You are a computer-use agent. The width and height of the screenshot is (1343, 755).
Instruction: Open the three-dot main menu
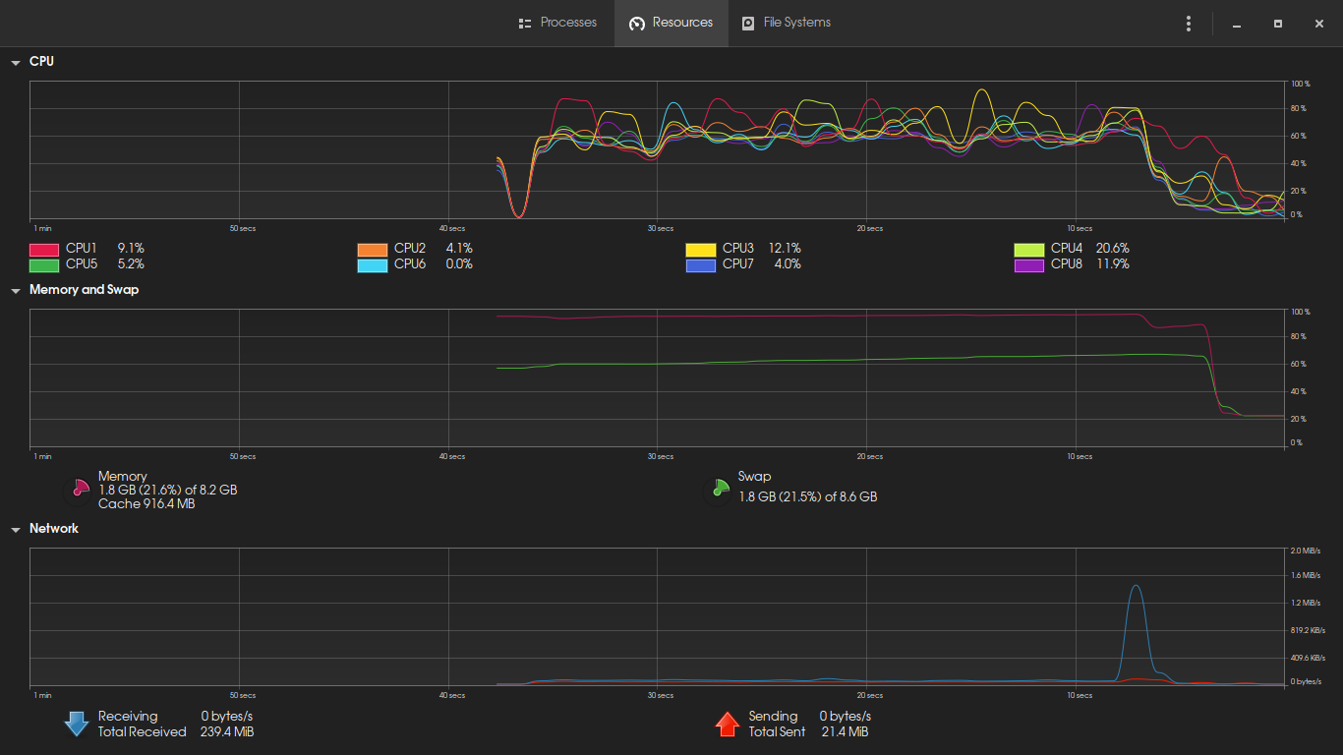pyautogui.click(x=1189, y=24)
